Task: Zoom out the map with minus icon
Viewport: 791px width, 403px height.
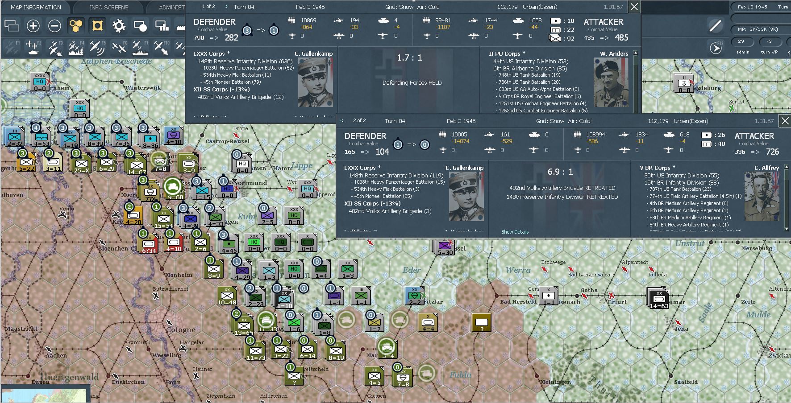Action: click(54, 26)
